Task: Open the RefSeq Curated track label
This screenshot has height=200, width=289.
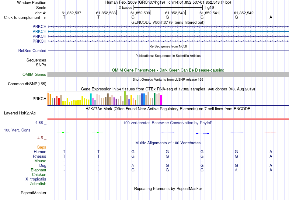Action: (x=32, y=51)
